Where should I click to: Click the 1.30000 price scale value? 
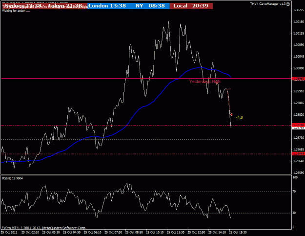click(x=299, y=68)
